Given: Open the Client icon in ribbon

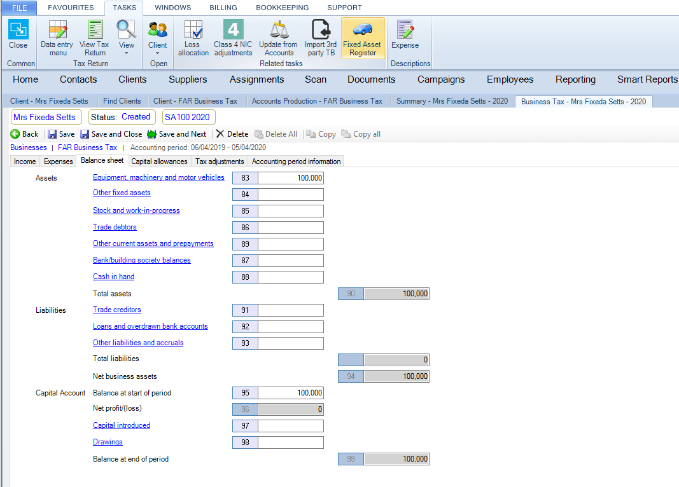Looking at the screenshot, I should pyautogui.click(x=157, y=30).
